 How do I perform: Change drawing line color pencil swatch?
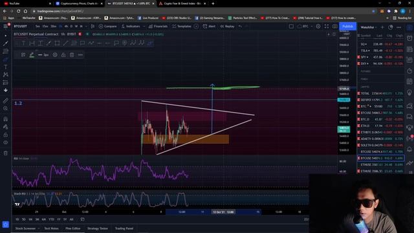[32, 55]
